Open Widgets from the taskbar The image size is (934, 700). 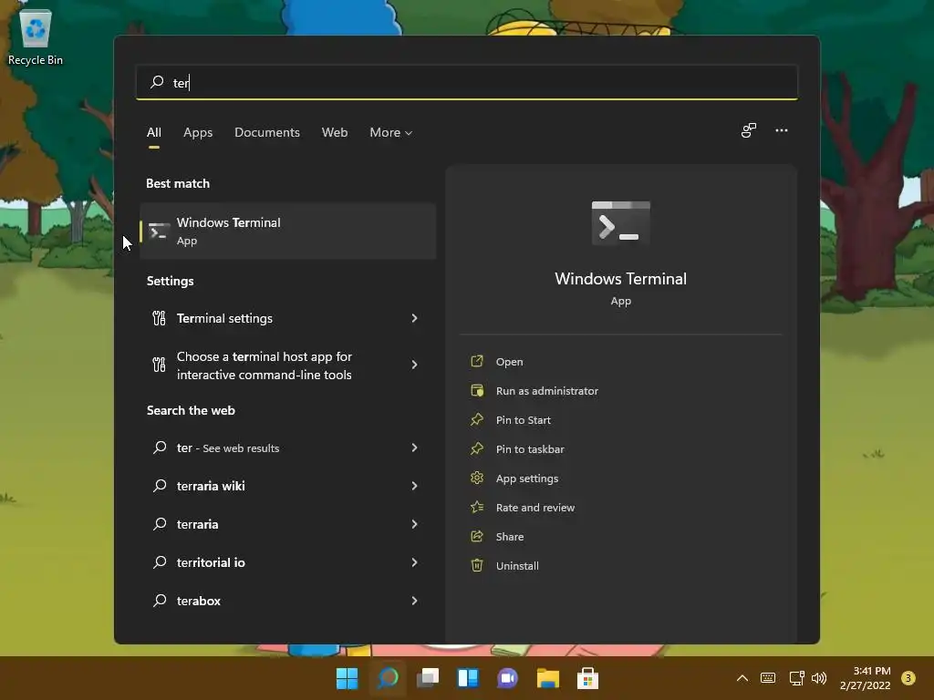coord(468,678)
